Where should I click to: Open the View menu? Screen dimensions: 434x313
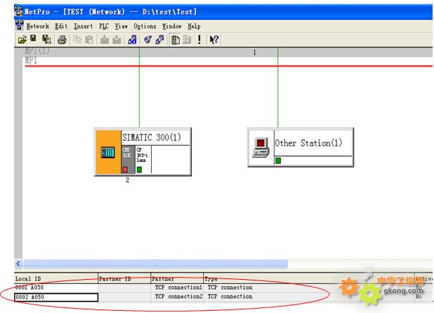(121, 26)
